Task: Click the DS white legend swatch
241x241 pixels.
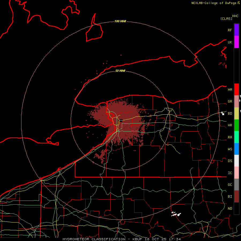Action: pyautogui.click(x=236, y=161)
